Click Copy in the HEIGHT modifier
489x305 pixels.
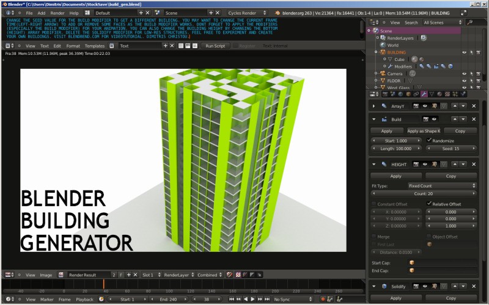[451, 176]
